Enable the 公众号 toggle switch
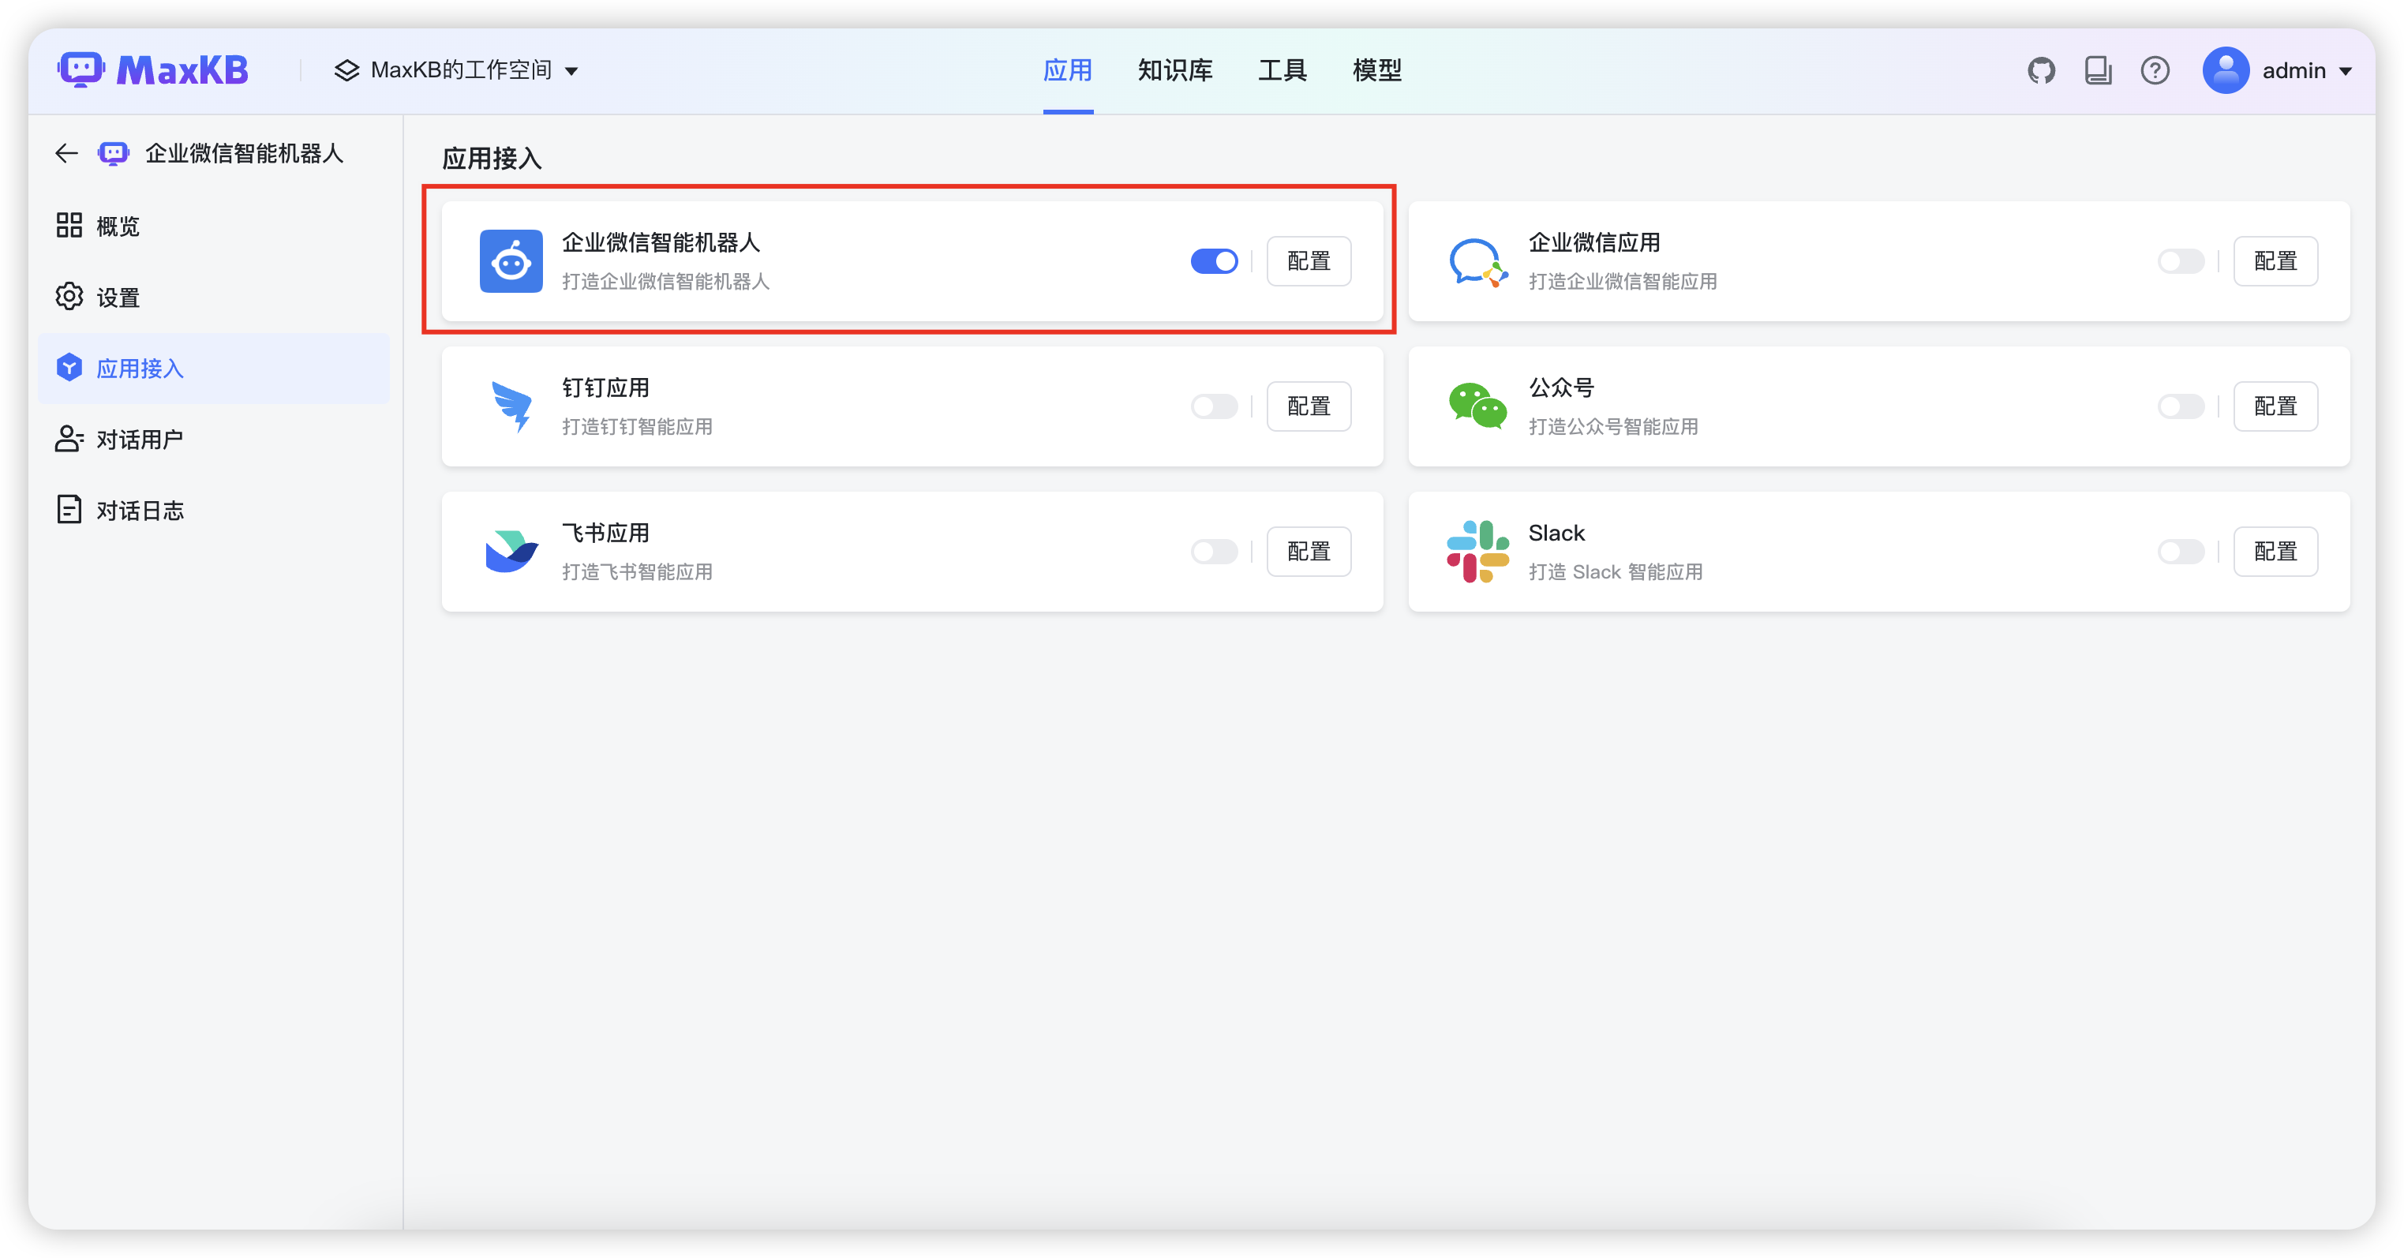The image size is (2404, 1258). click(2181, 407)
